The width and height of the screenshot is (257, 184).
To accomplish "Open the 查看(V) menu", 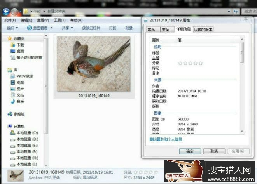I will pos(43,20).
